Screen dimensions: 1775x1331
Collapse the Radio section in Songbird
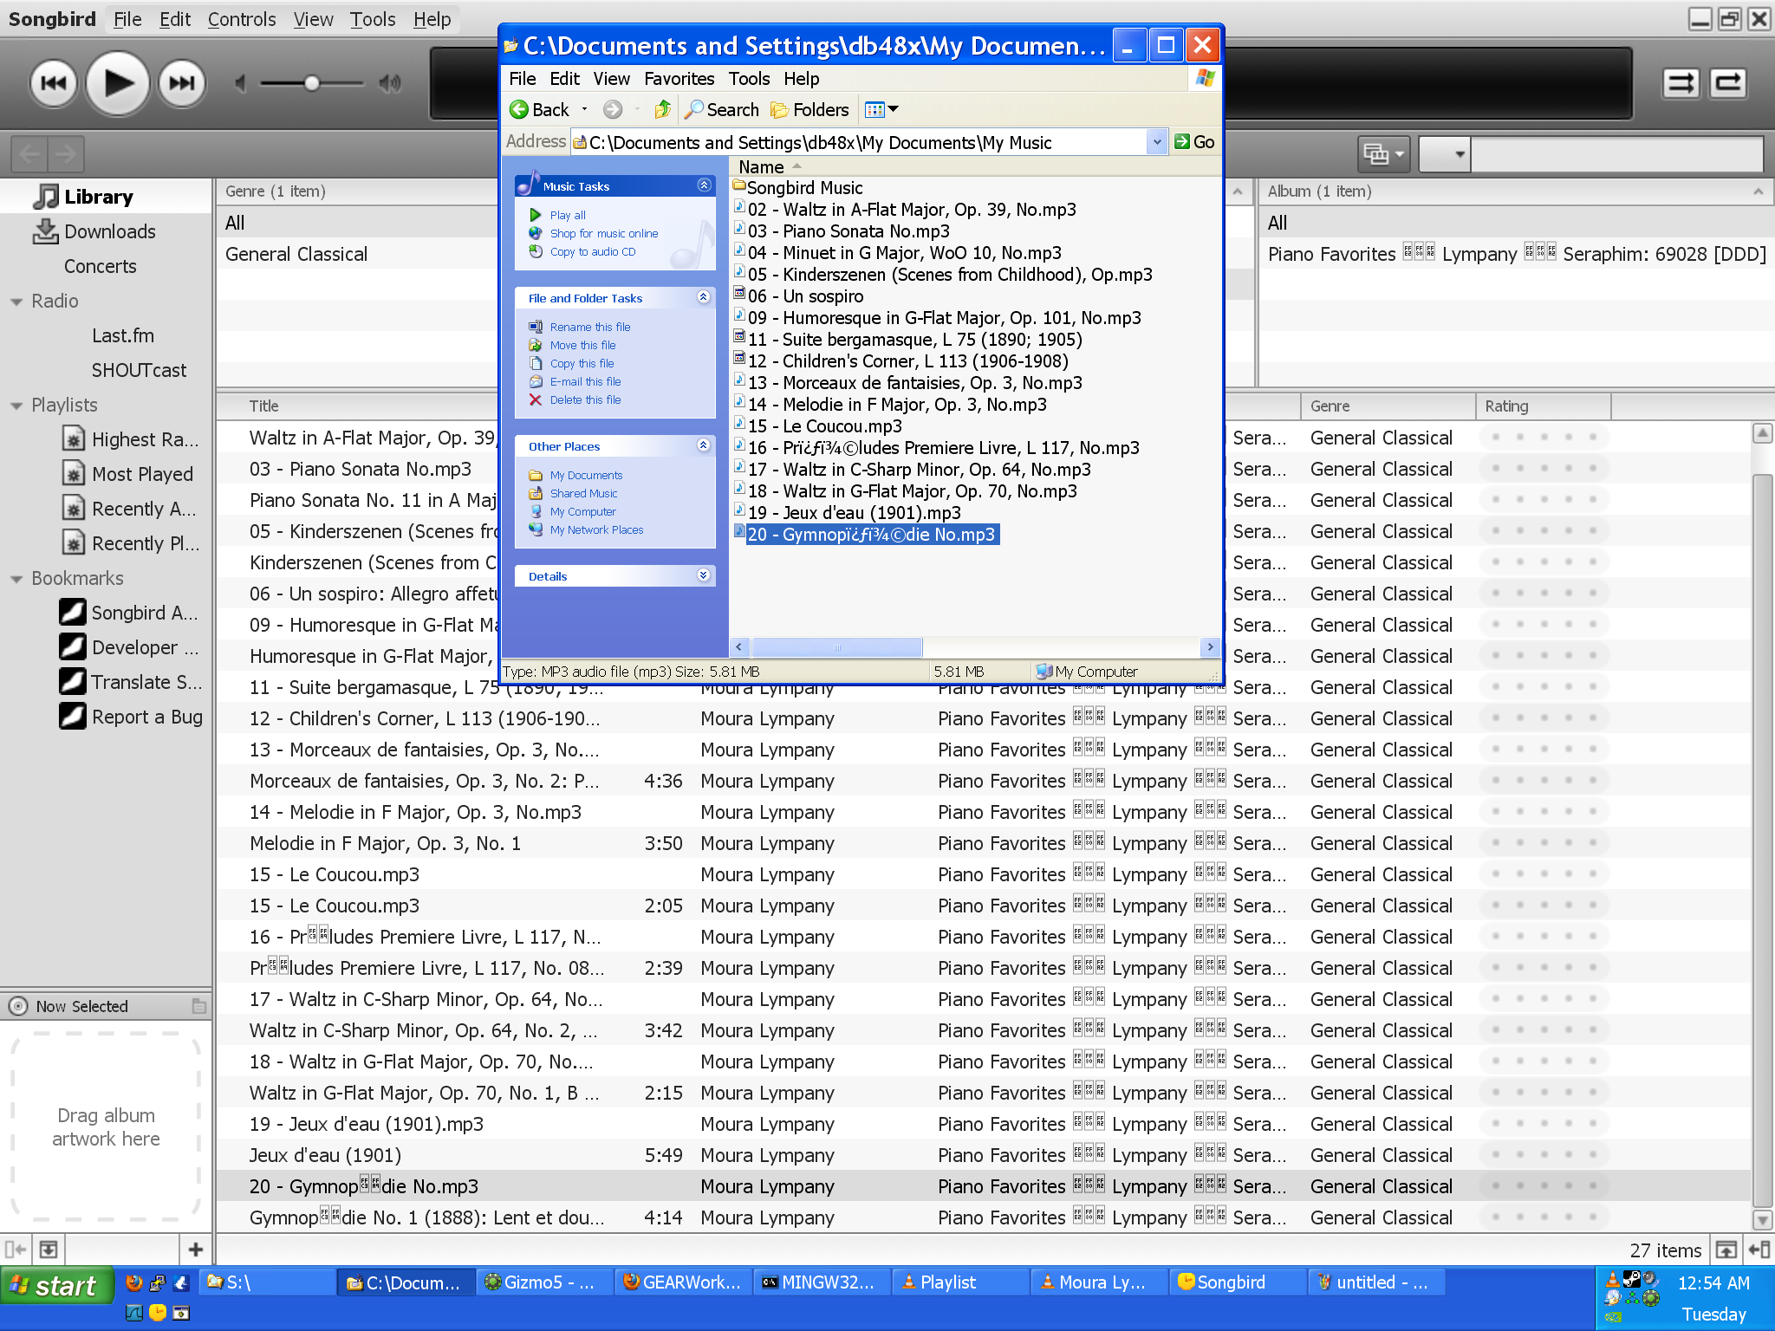pyautogui.click(x=16, y=302)
